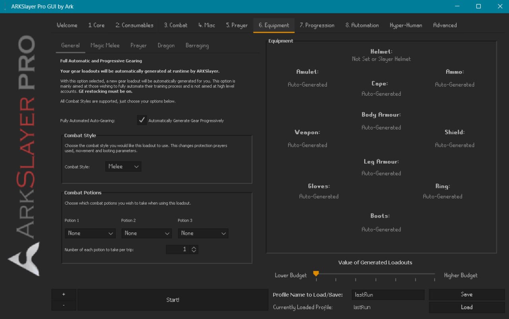Click the Boots Auto-Generated slot
Screen dimensions: 509x319
pos(381,229)
